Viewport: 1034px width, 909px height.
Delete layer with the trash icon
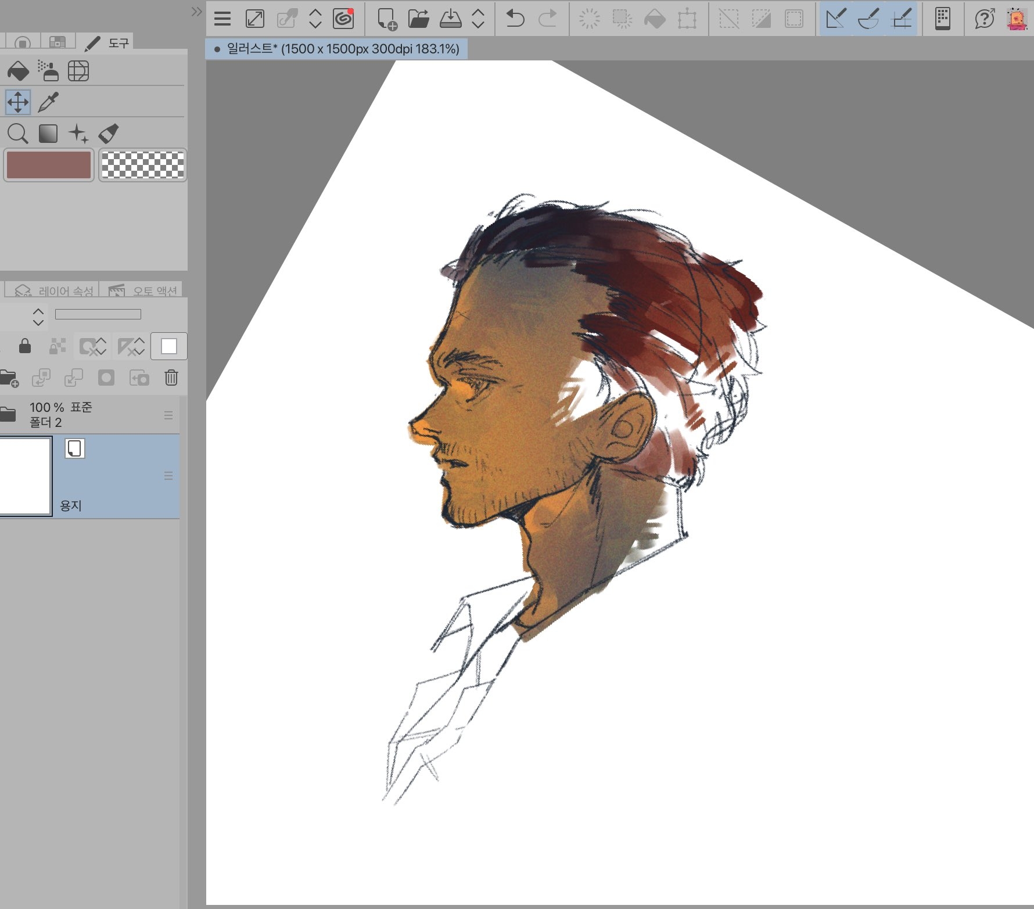(x=171, y=378)
